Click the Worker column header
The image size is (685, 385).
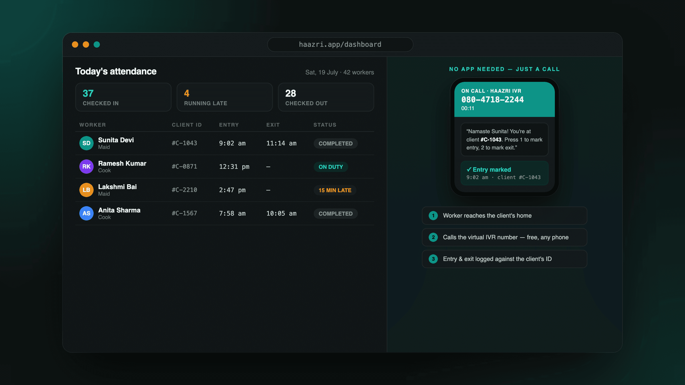[x=92, y=125]
